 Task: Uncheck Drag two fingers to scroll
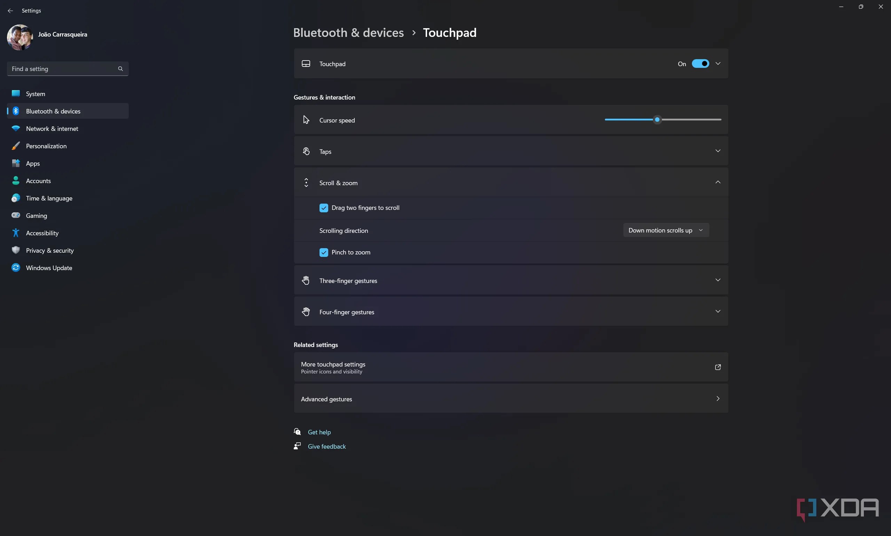[323, 208]
